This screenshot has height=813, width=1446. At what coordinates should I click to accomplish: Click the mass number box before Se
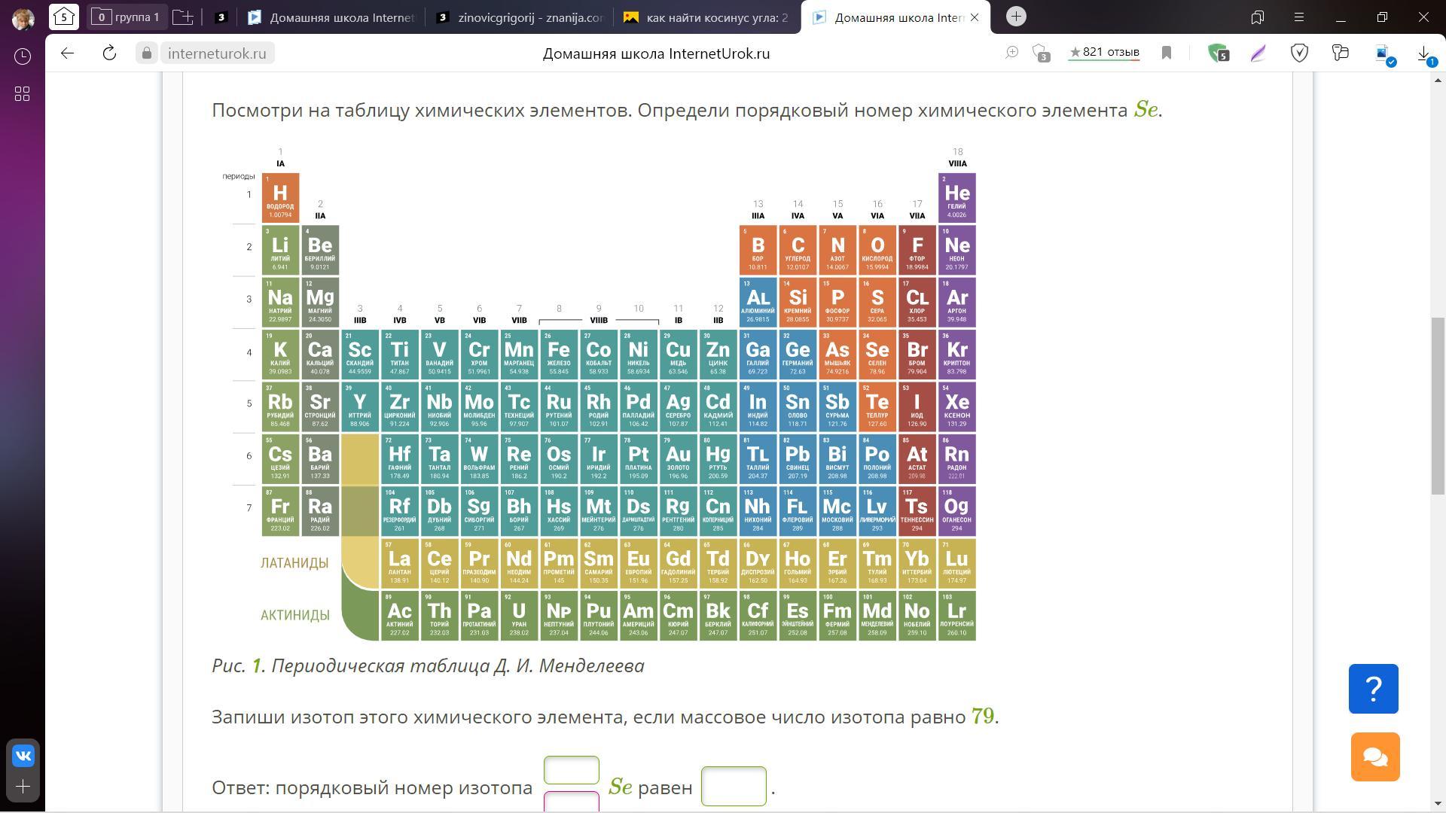pos(571,770)
